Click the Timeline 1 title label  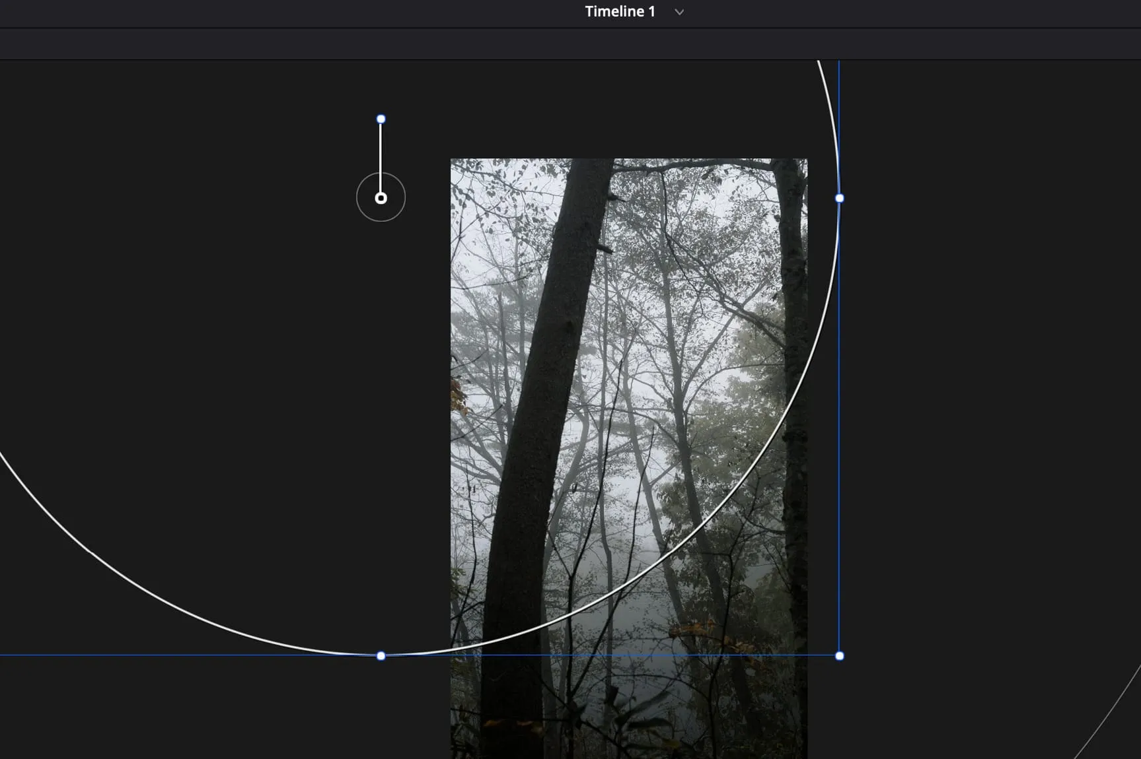tap(619, 12)
